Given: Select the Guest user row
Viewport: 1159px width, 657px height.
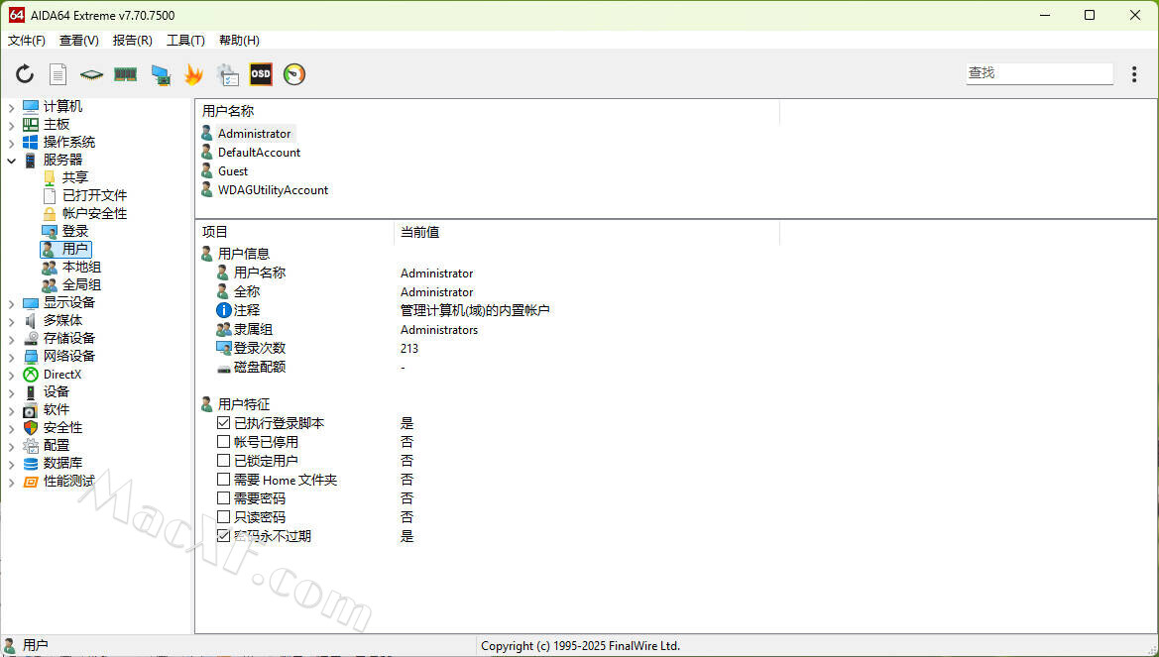Looking at the screenshot, I should pos(233,171).
